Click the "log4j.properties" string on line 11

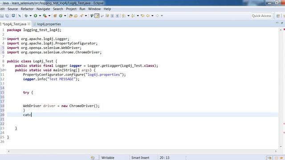pyautogui.click(x=104, y=75)
